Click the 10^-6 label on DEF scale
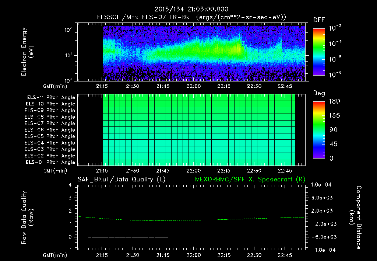The height and width of the screenshot is (261, 377). [335, 75]
